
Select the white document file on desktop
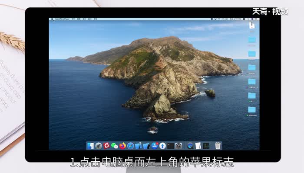tap(252, 26)
